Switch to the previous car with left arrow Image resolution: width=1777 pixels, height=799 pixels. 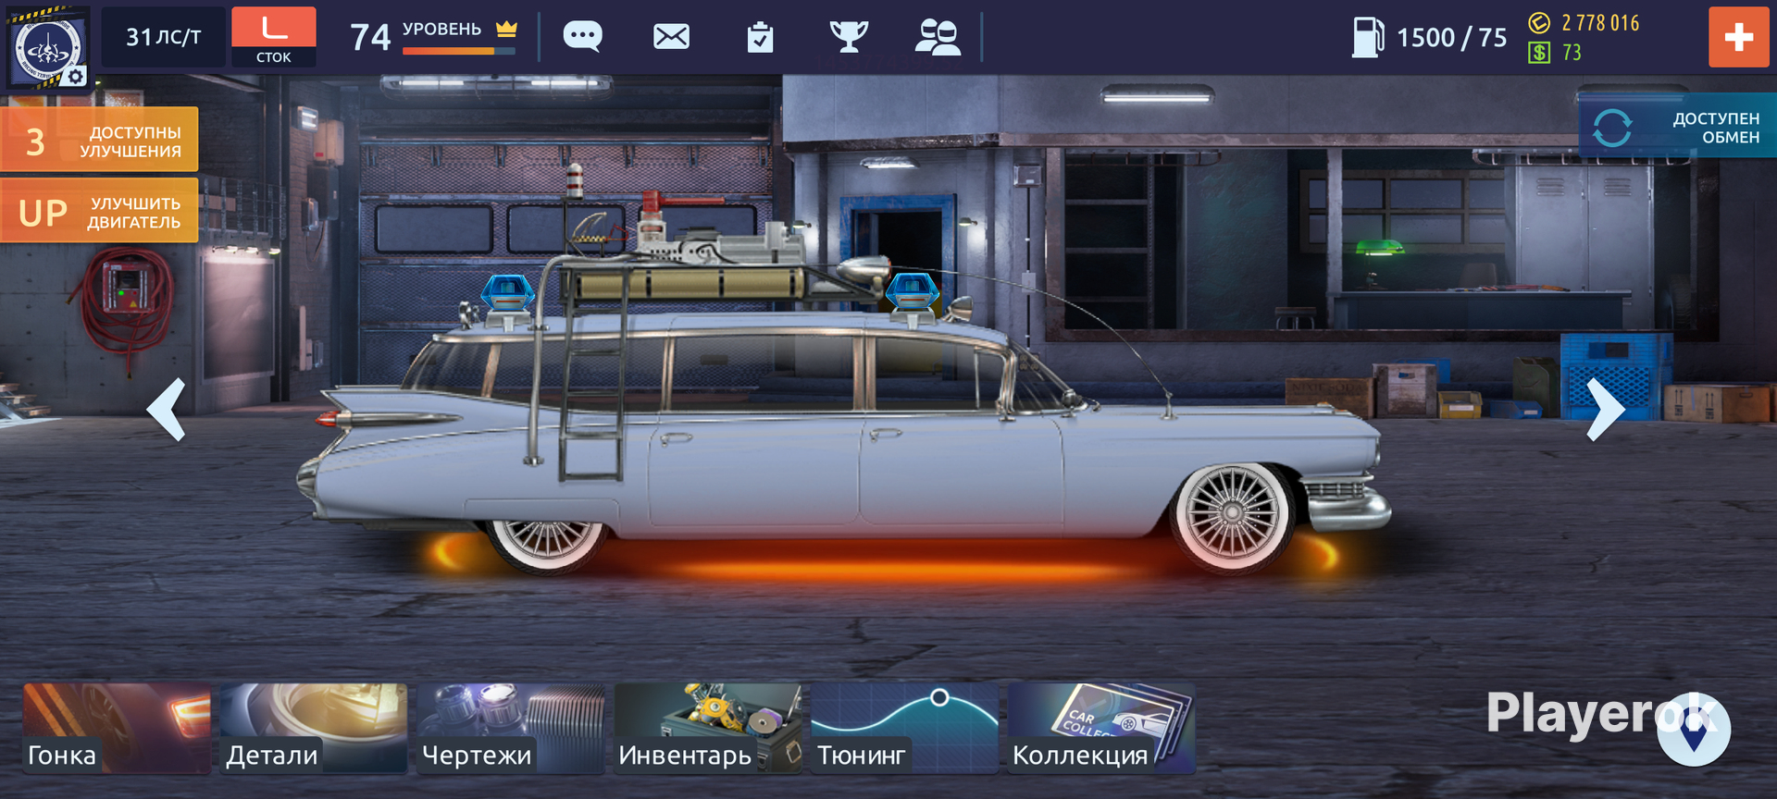tap(168, 409)
